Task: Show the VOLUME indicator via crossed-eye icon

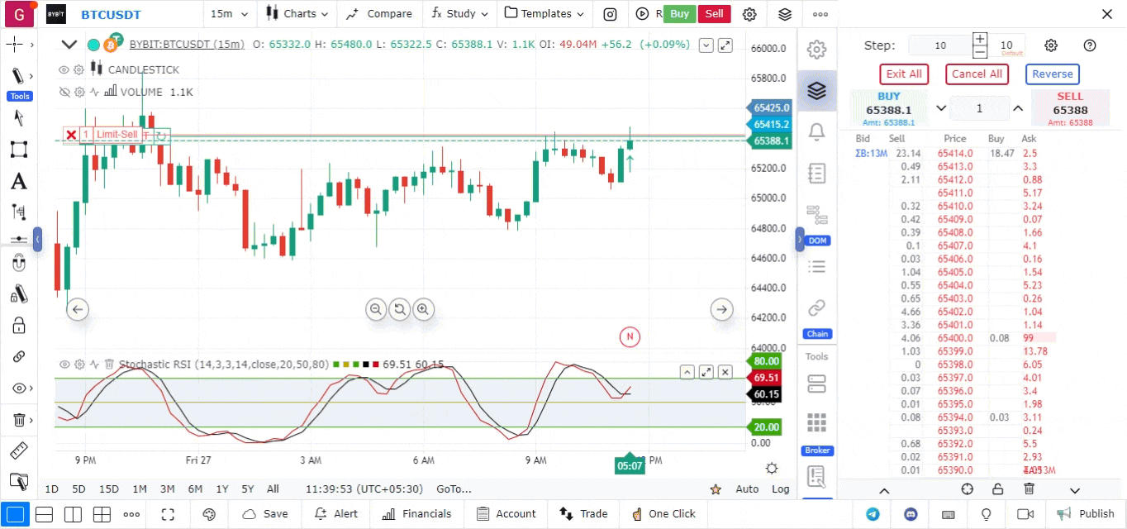Action: 64,93
